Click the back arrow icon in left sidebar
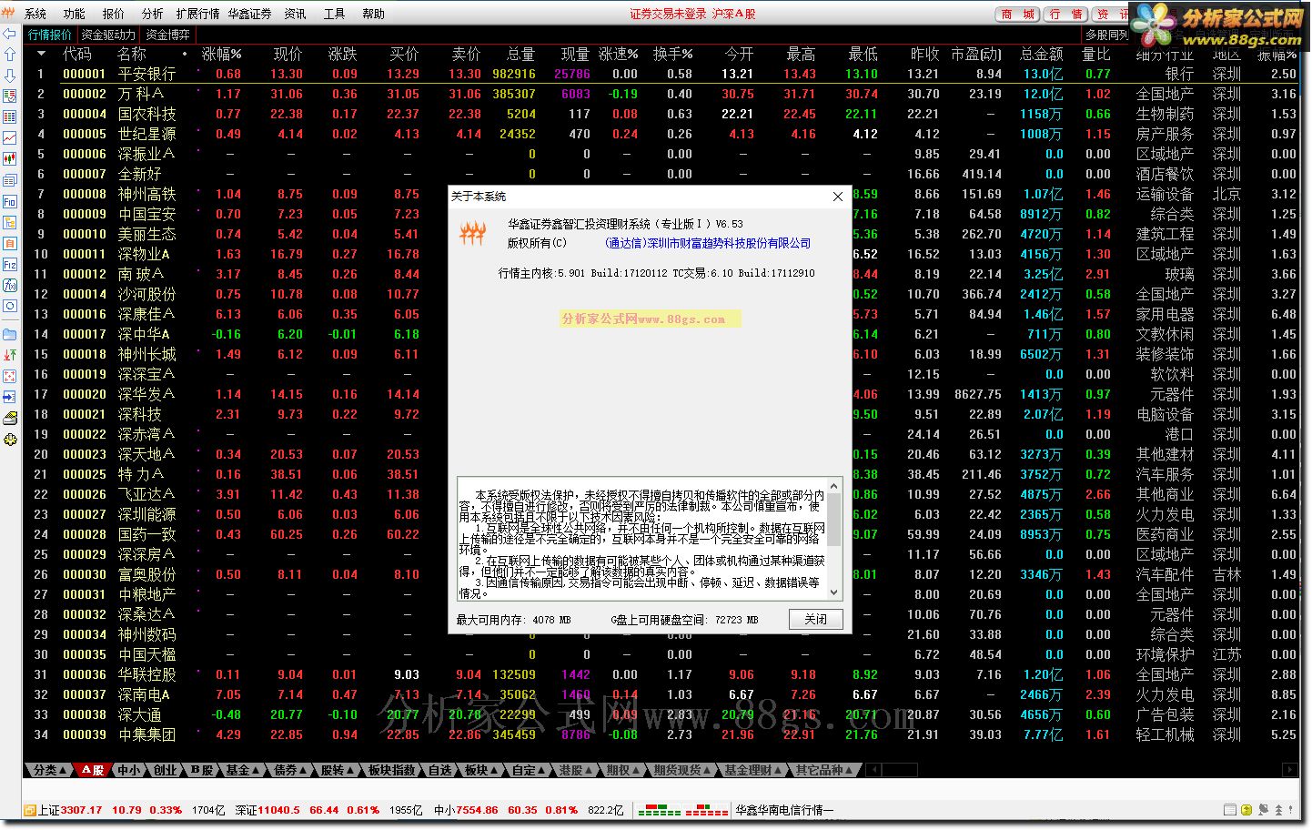 coord(10,34)
